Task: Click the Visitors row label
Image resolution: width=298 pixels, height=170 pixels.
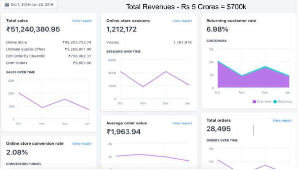Action: pyautogui.click(x=113, y=42)
